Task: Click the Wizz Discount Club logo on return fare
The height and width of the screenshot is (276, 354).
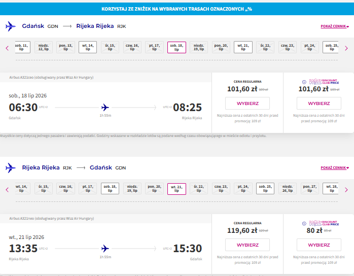Action: click(x=324, y=223)
